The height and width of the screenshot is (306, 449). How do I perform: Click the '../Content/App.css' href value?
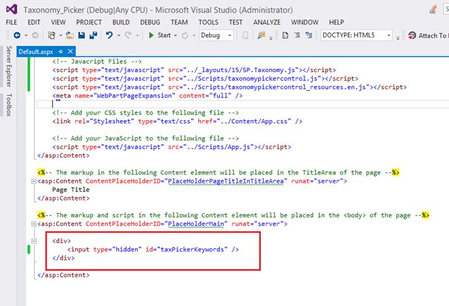tap(254, 121)
